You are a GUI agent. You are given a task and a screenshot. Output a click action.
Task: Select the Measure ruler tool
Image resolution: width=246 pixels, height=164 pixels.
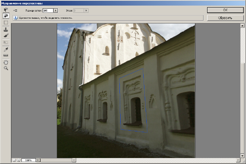click(6, 55)
